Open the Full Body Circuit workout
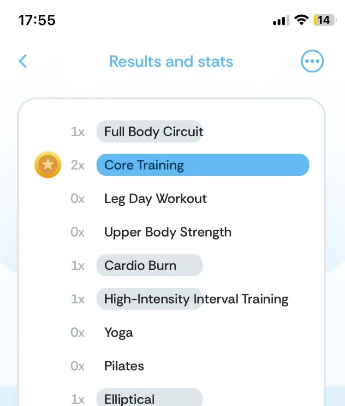 point(150,131)
